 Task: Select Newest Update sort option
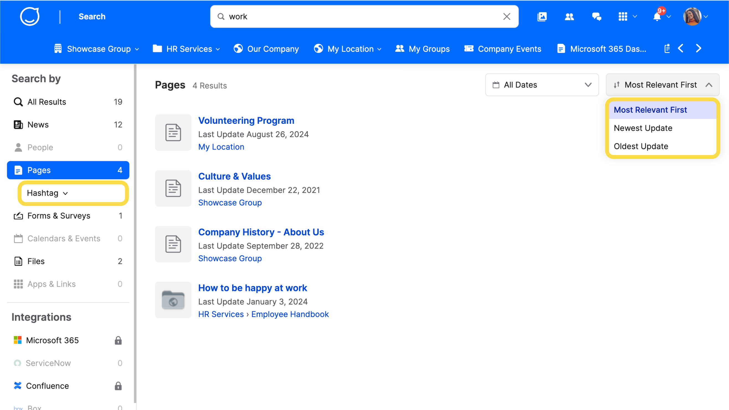pos(662,128)
